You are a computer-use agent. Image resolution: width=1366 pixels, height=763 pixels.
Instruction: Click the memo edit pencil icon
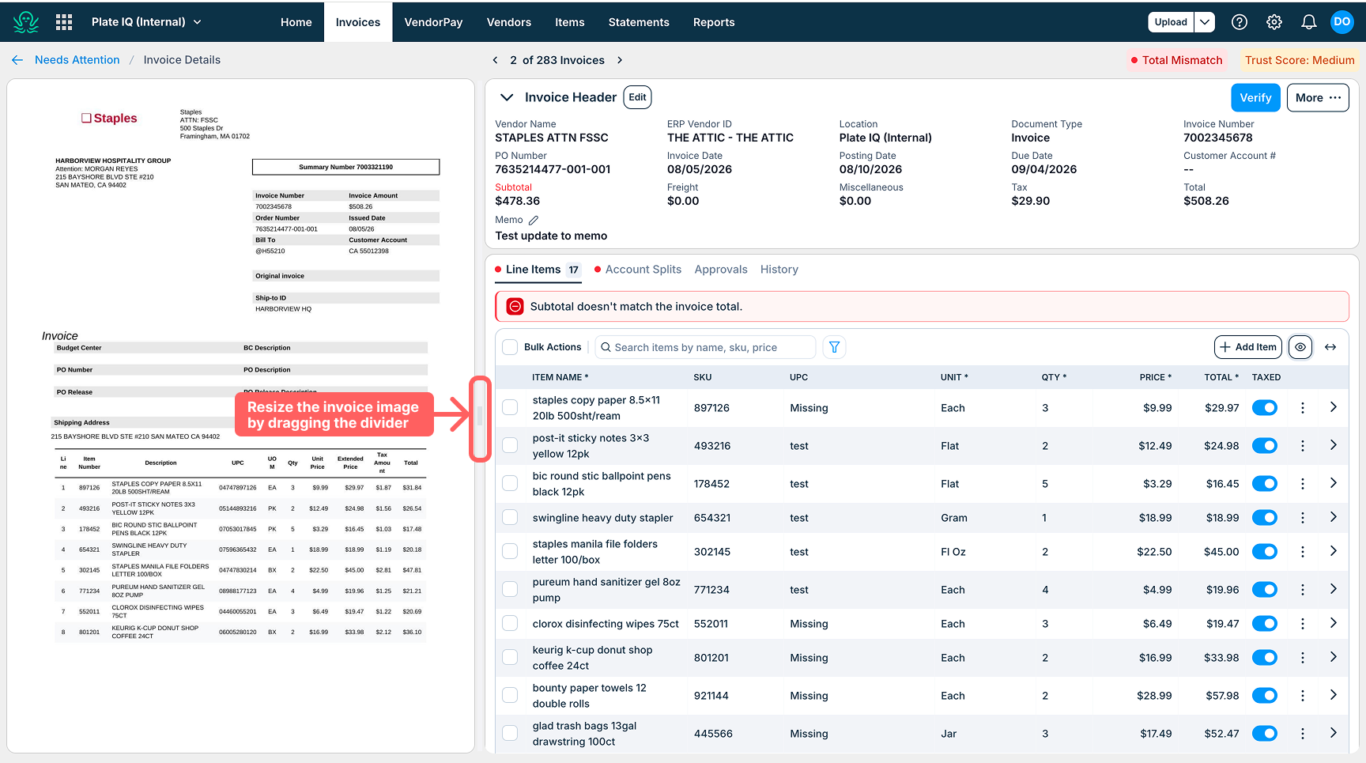(534, 220)
